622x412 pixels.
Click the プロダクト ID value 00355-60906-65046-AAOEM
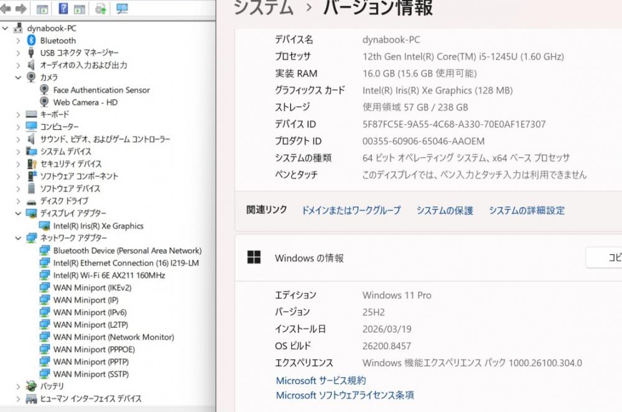tap(423, 141)
